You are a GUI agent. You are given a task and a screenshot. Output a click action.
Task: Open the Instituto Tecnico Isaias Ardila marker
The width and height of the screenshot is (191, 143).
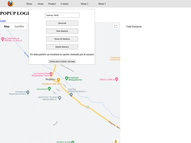click(59, 98)
